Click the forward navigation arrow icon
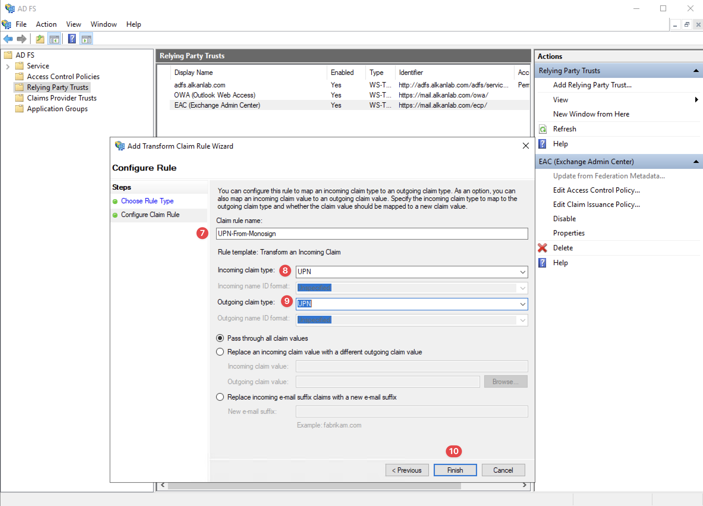 (x=21, y=38)
